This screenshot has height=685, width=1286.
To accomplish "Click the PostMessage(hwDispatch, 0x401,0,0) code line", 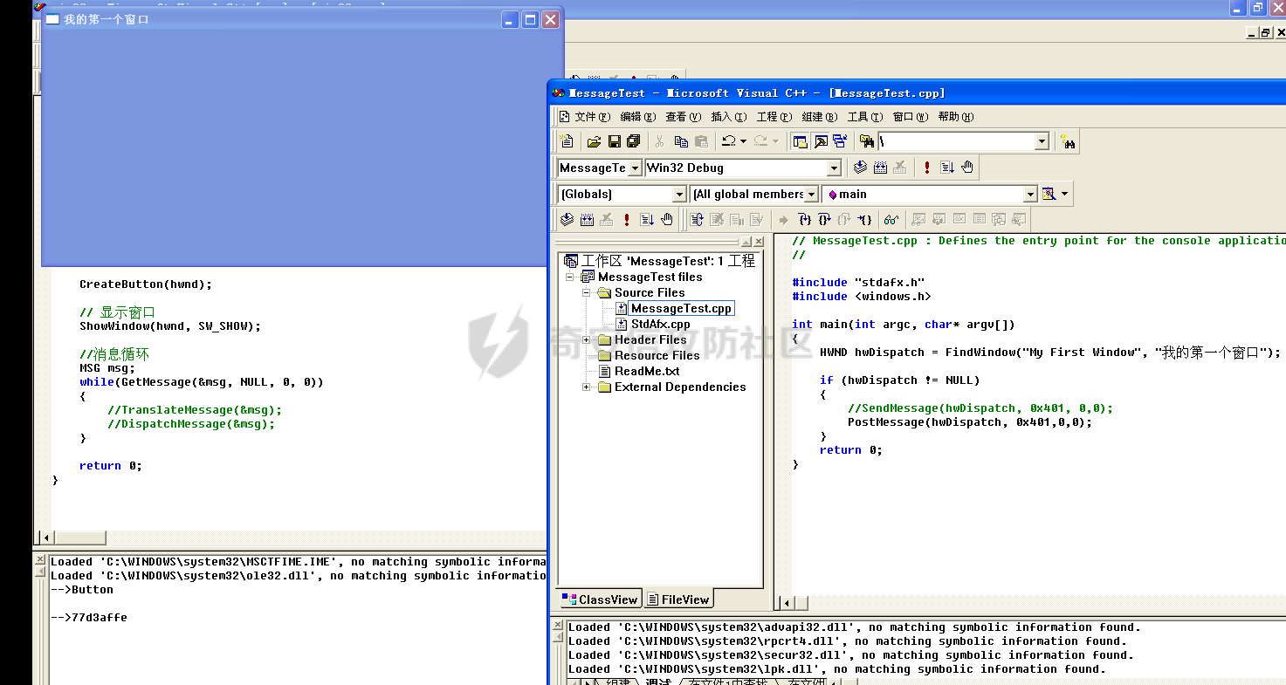I will (969, 422).
